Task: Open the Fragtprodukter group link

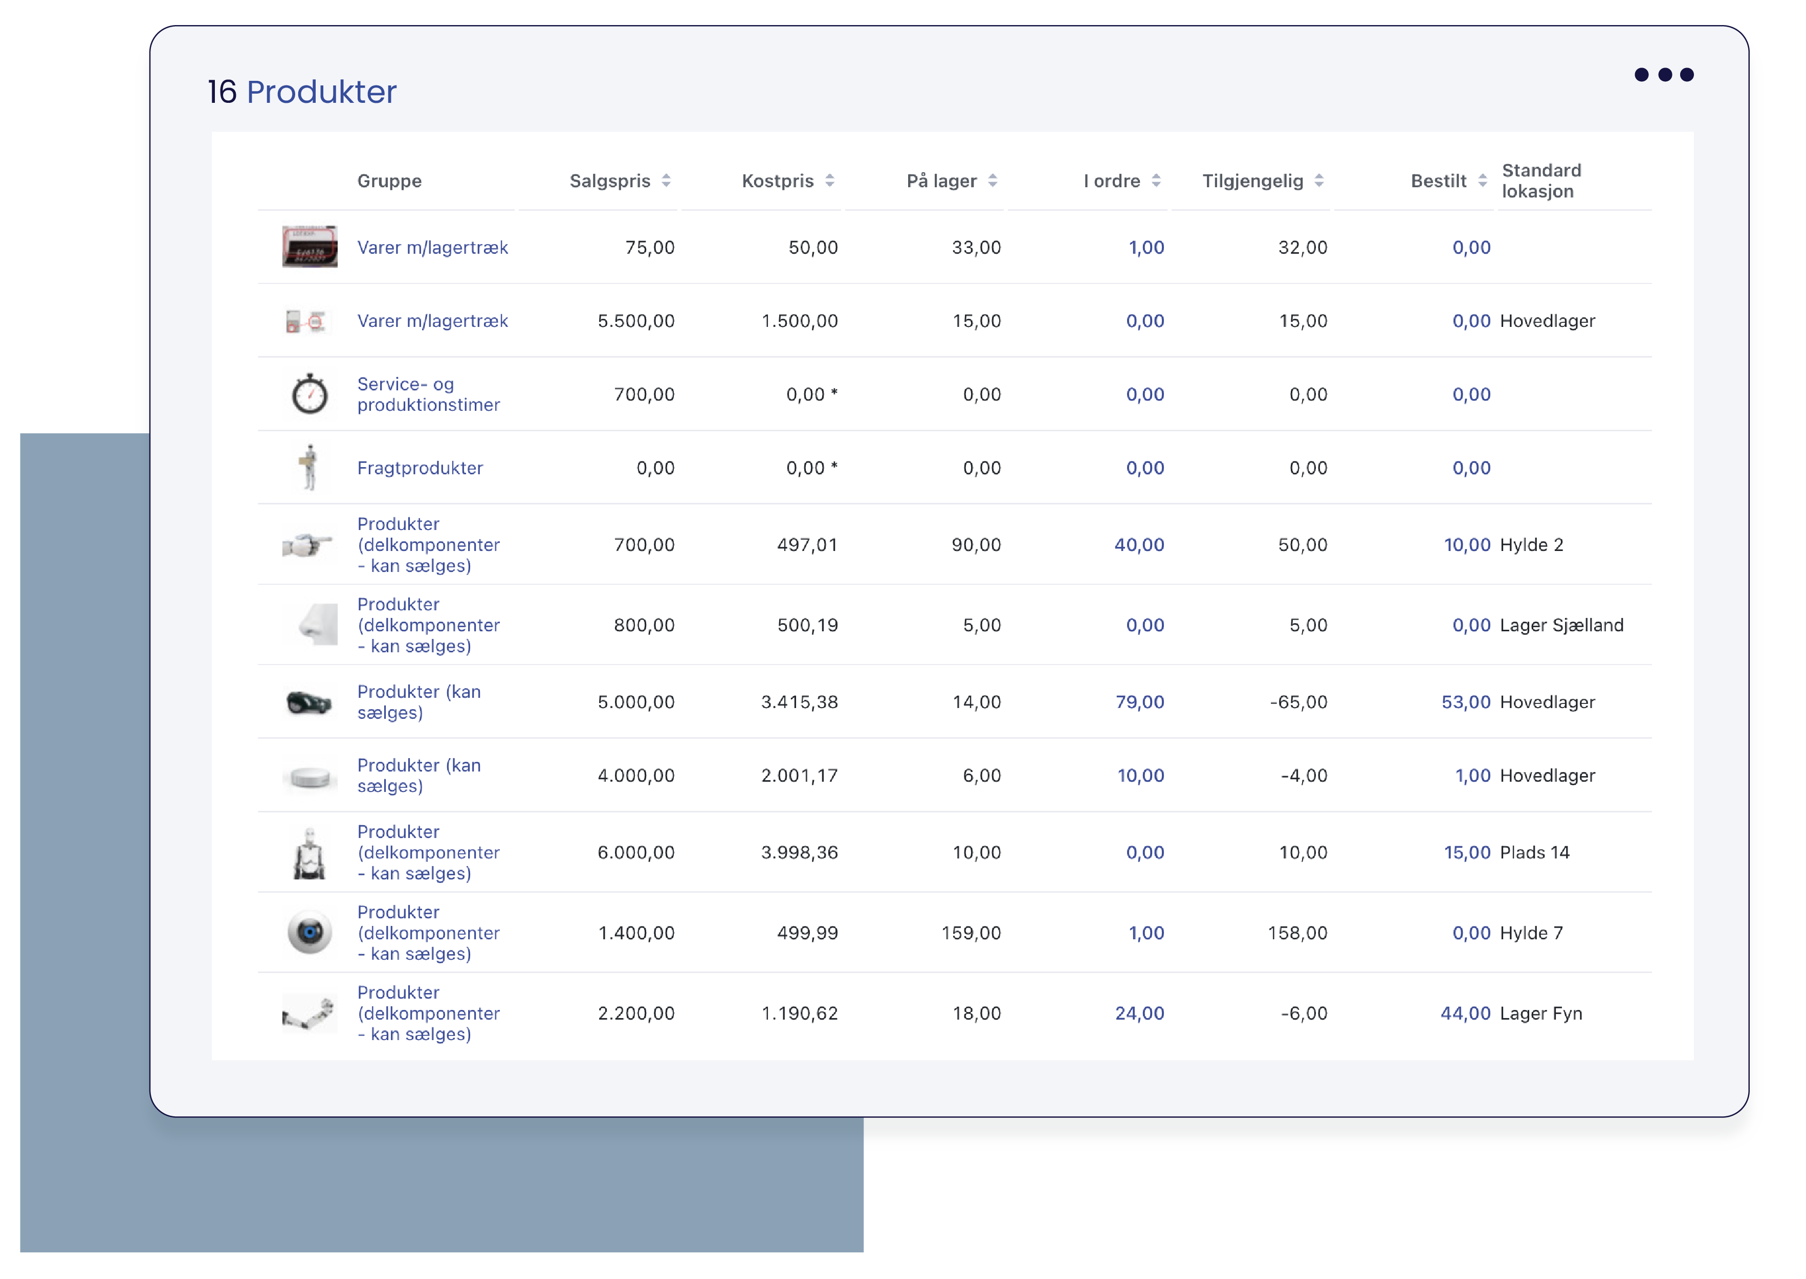Action: (420, 468)
